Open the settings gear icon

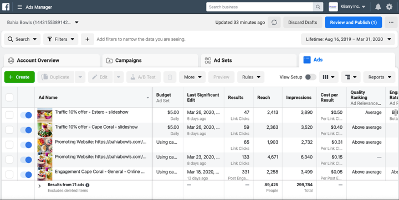(389, 7)
